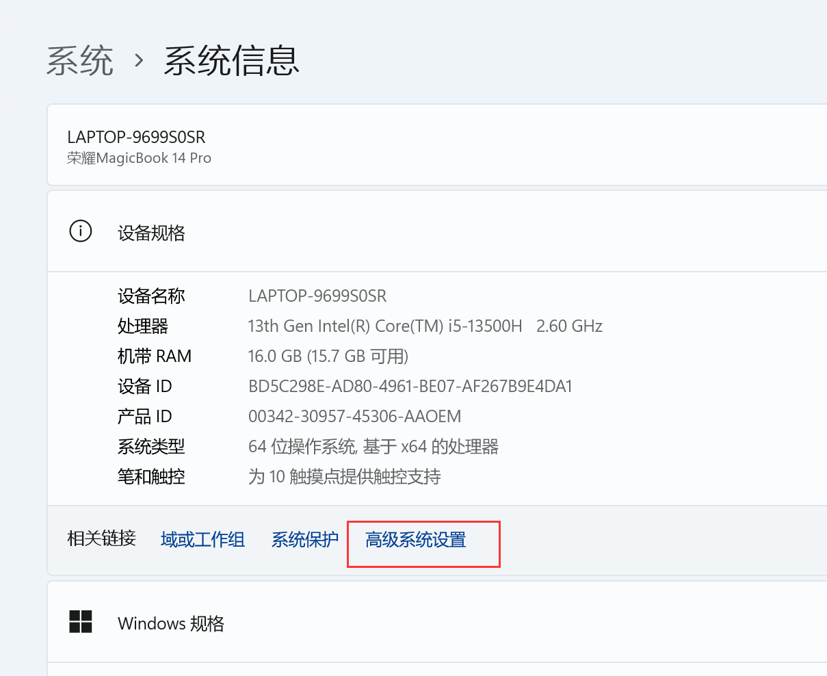Click the value 为 10 触摸点提供触控支持
This screenshot has height=676, width=827.
(345, 477)
